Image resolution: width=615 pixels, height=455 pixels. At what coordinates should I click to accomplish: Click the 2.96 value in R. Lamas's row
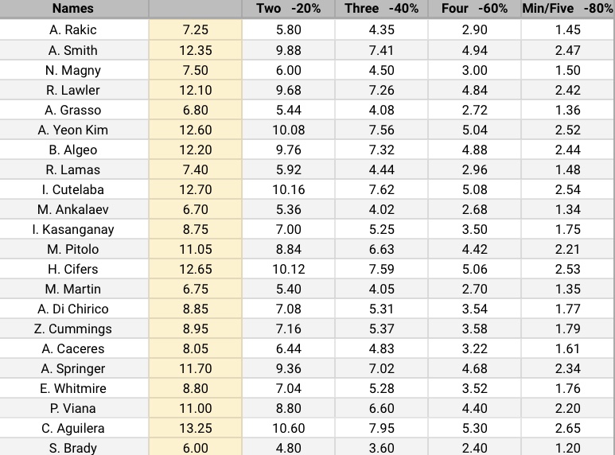(474, 169)
